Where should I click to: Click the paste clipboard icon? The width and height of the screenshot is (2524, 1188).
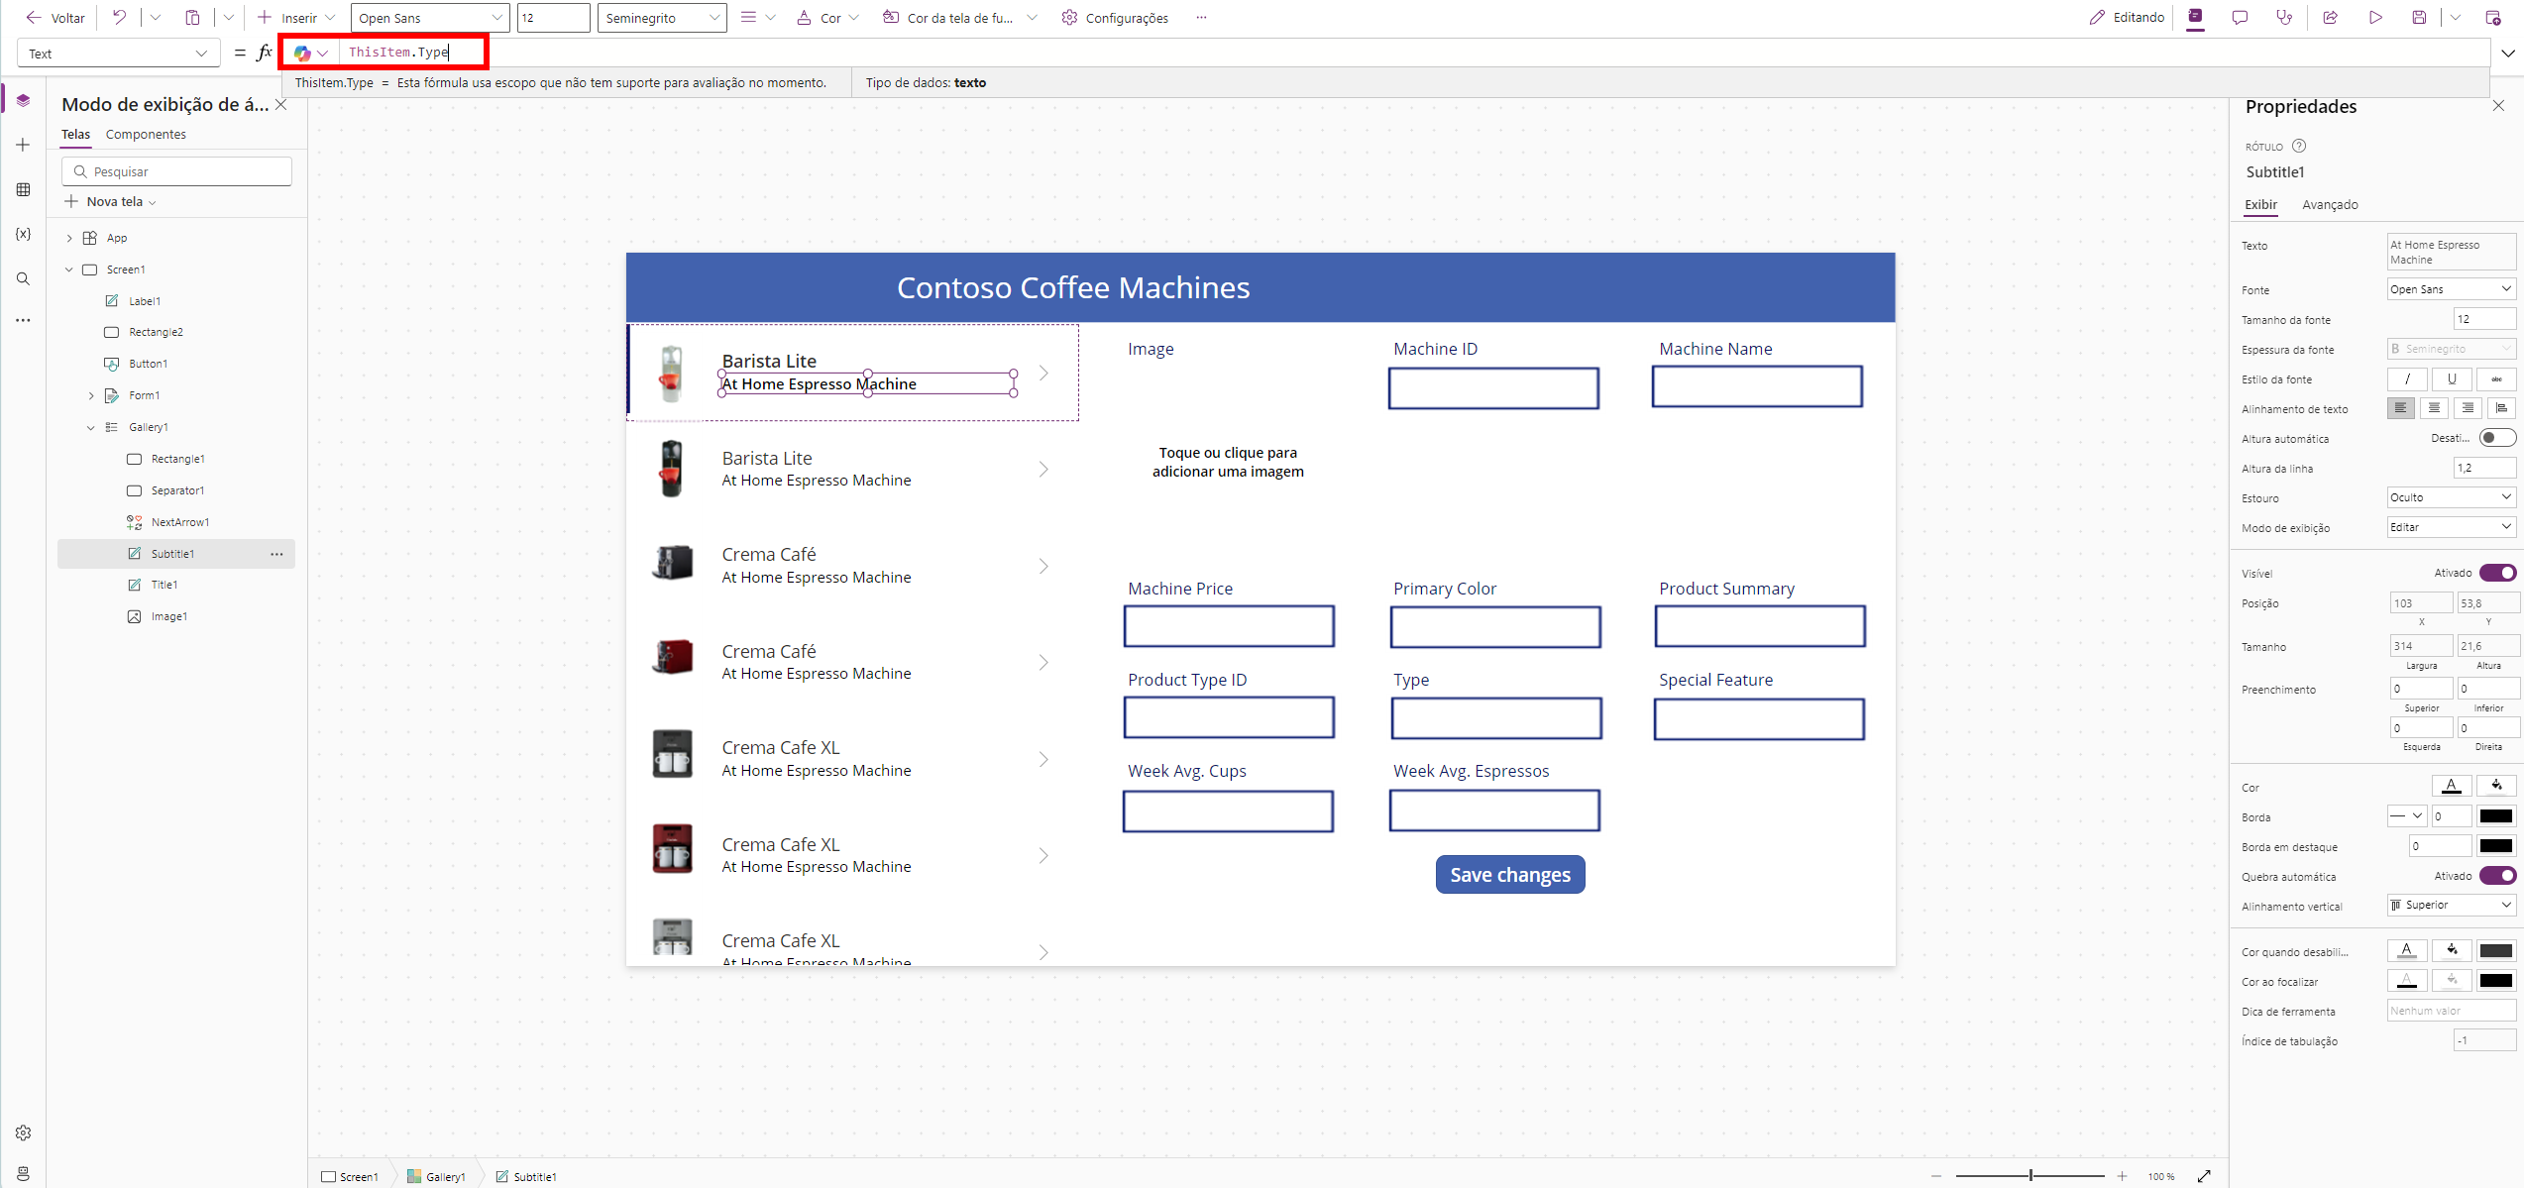click(193, 18)
